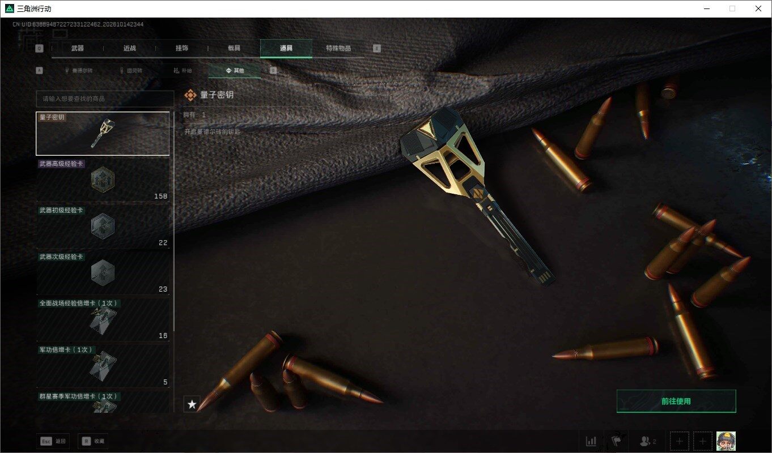Image resolution: width=772 pixels, height=453 pixels.
Task: Click the Q previous category key icon
Action: tap(39, 48)
